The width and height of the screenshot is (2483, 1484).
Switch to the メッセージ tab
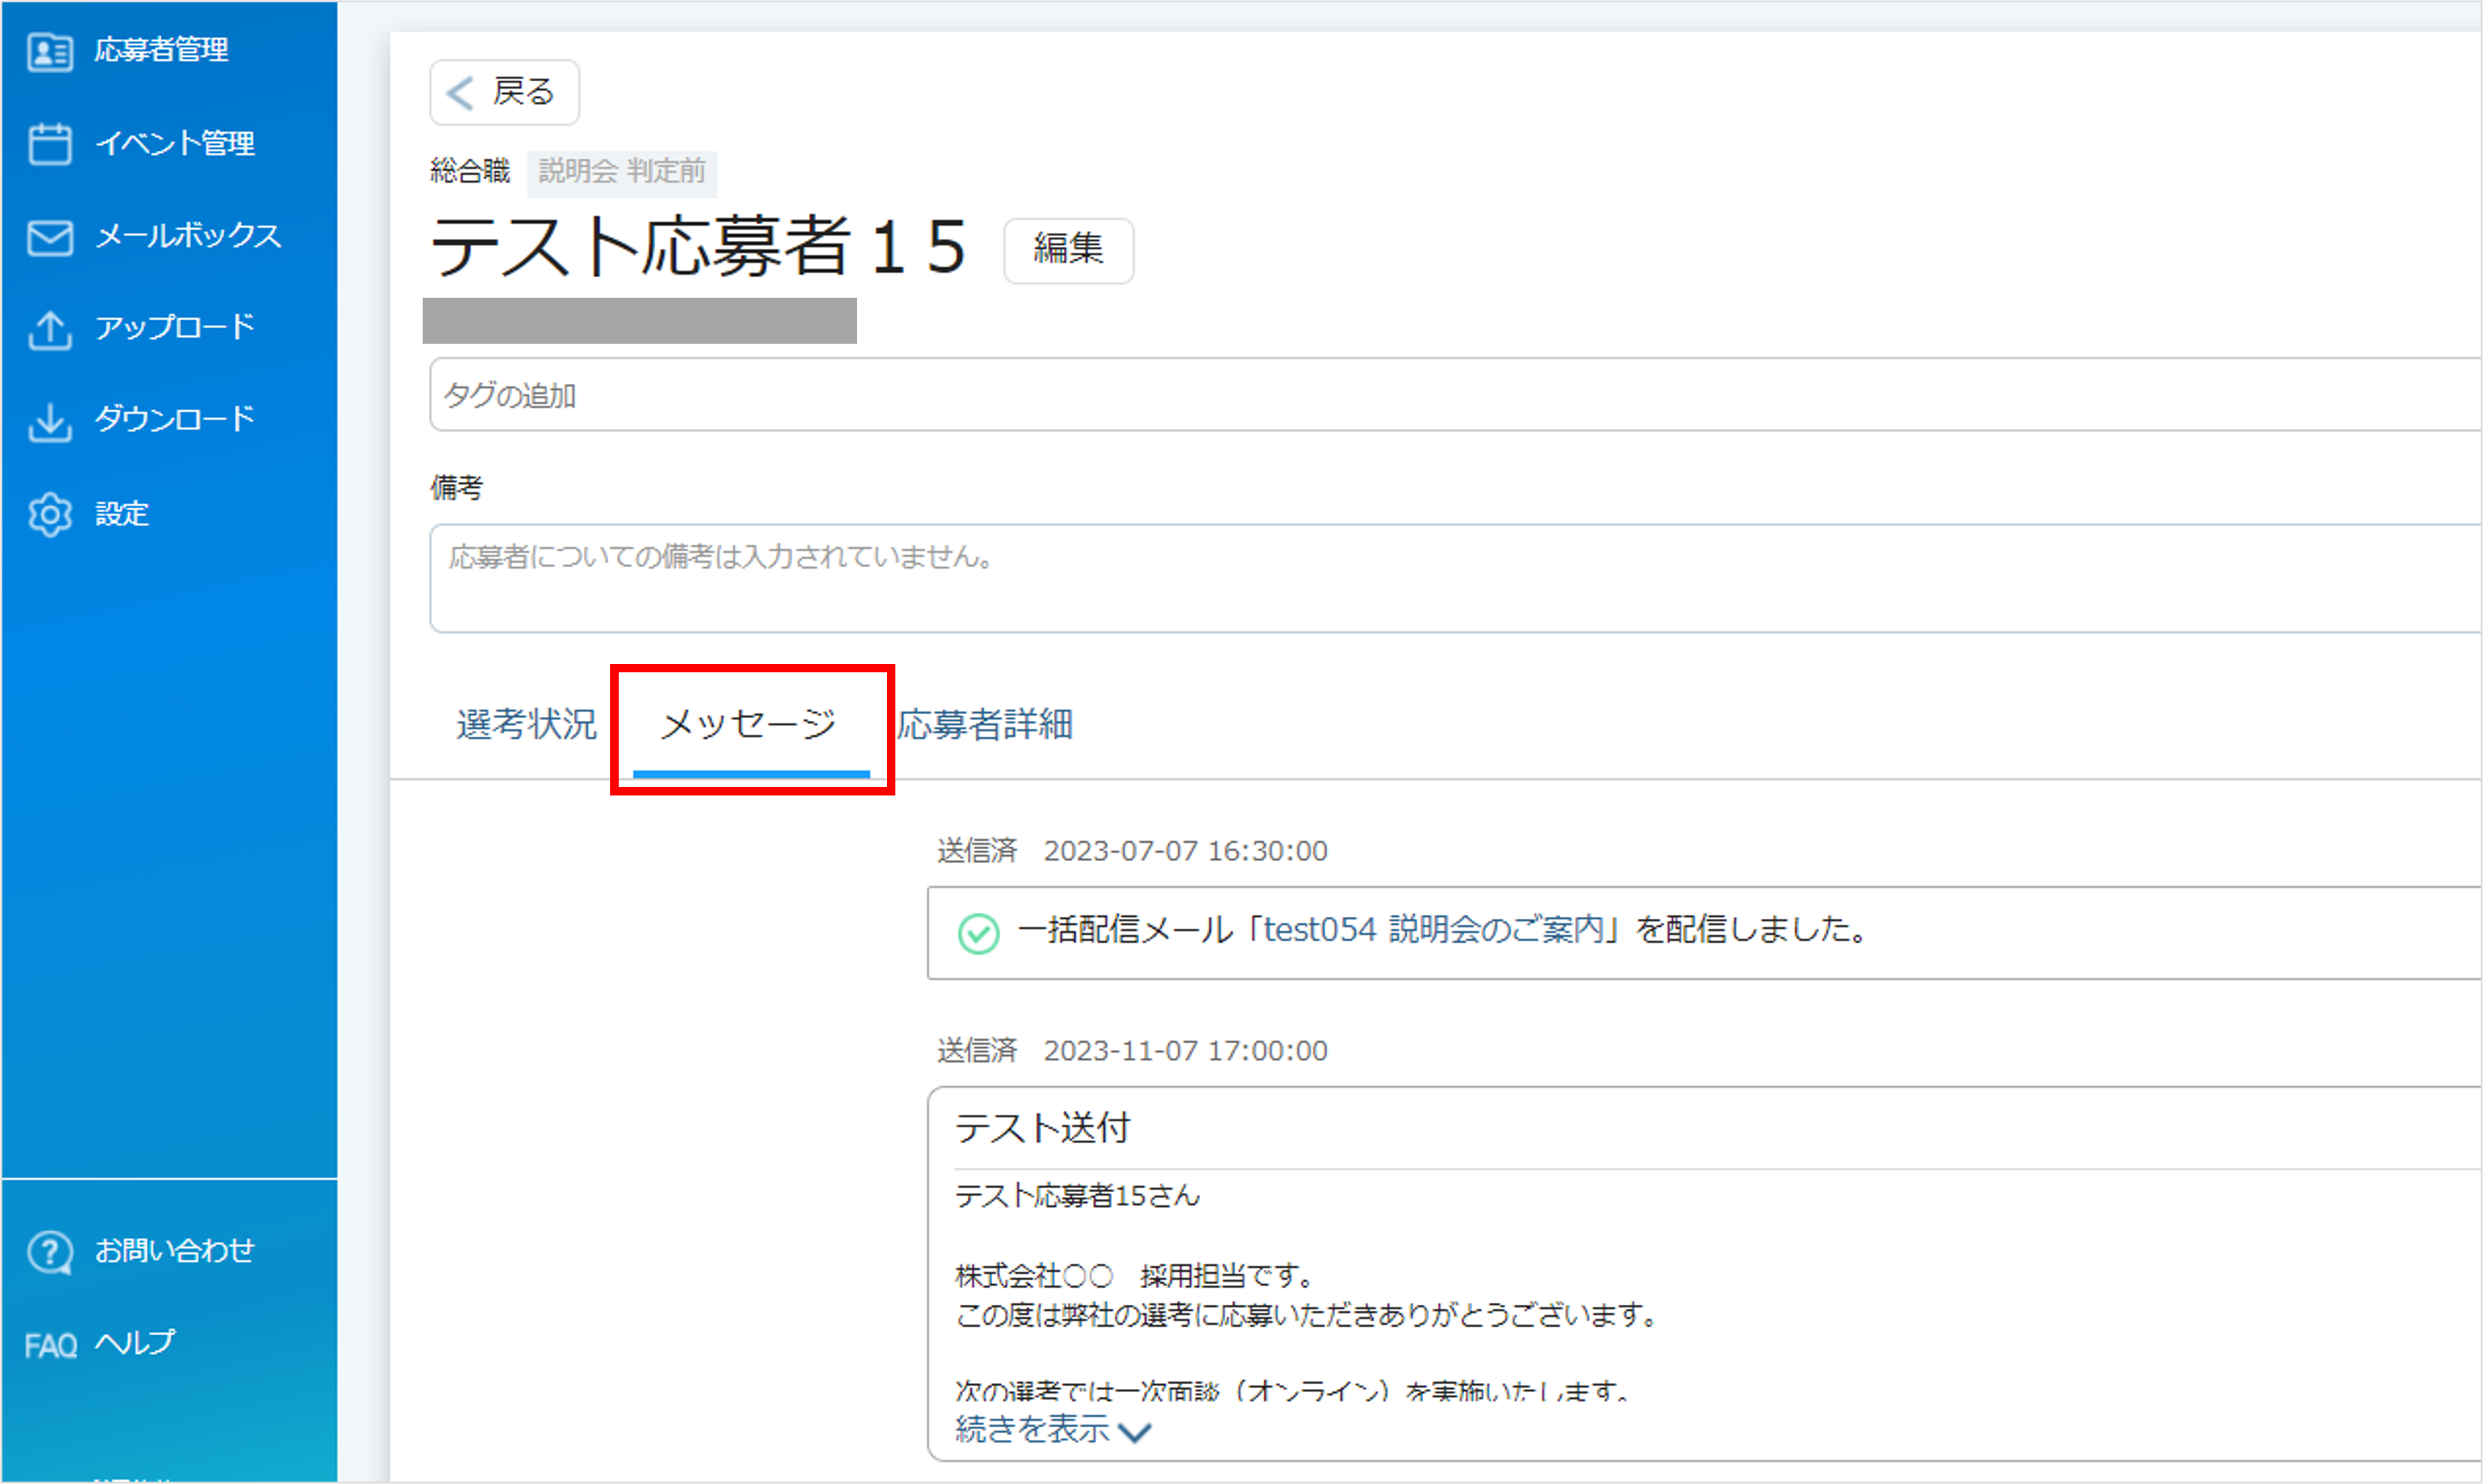(750, 724)
